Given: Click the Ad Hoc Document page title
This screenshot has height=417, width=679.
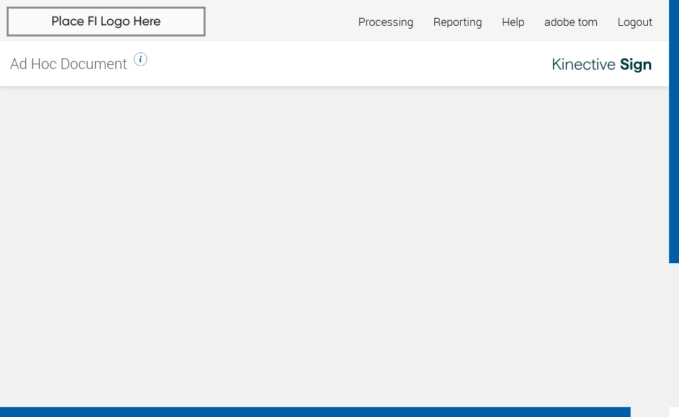Looking at the screenshot, I should [68, 64].
